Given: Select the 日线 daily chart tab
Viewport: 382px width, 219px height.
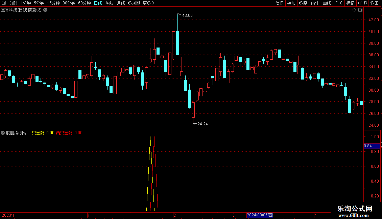Looking at the screenshot, I should point(98,3).
